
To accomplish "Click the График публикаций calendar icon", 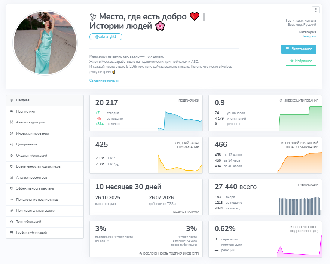I will tap(12, 233).
